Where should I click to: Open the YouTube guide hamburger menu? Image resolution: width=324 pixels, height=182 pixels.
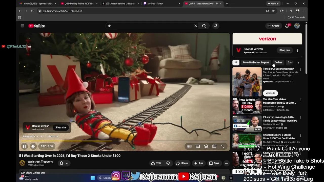22,26
